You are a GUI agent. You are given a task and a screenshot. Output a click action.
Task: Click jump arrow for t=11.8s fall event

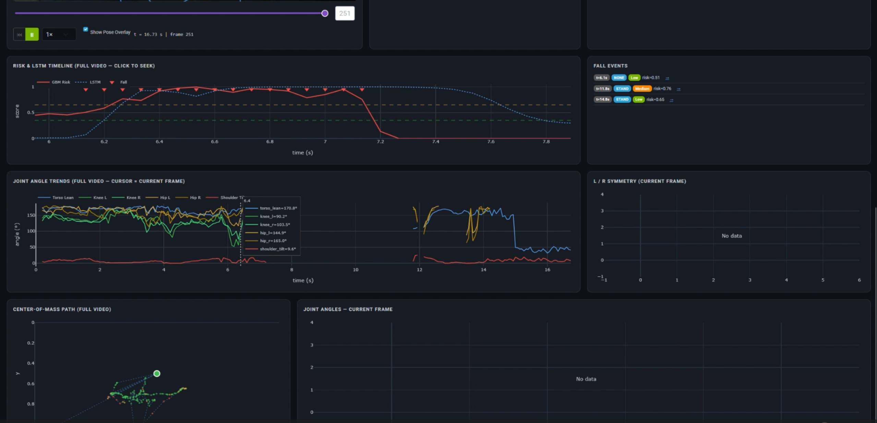tap(678, 89)
